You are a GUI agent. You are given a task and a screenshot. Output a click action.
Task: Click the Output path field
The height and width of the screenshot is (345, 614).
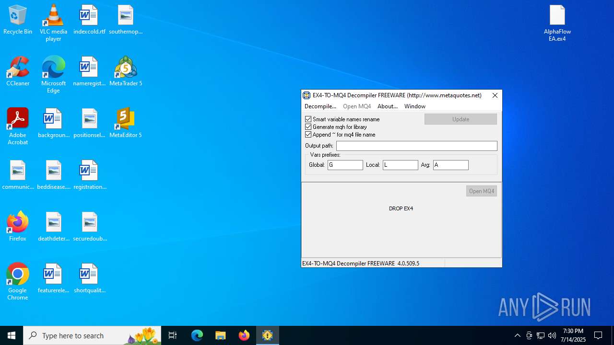(x=417, y=146)
